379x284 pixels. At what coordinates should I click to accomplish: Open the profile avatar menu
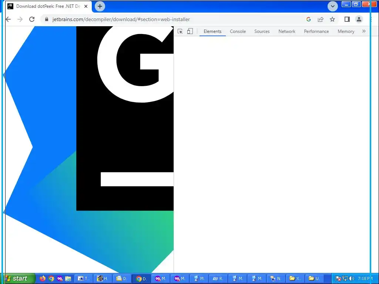click(x=359, y=19)
